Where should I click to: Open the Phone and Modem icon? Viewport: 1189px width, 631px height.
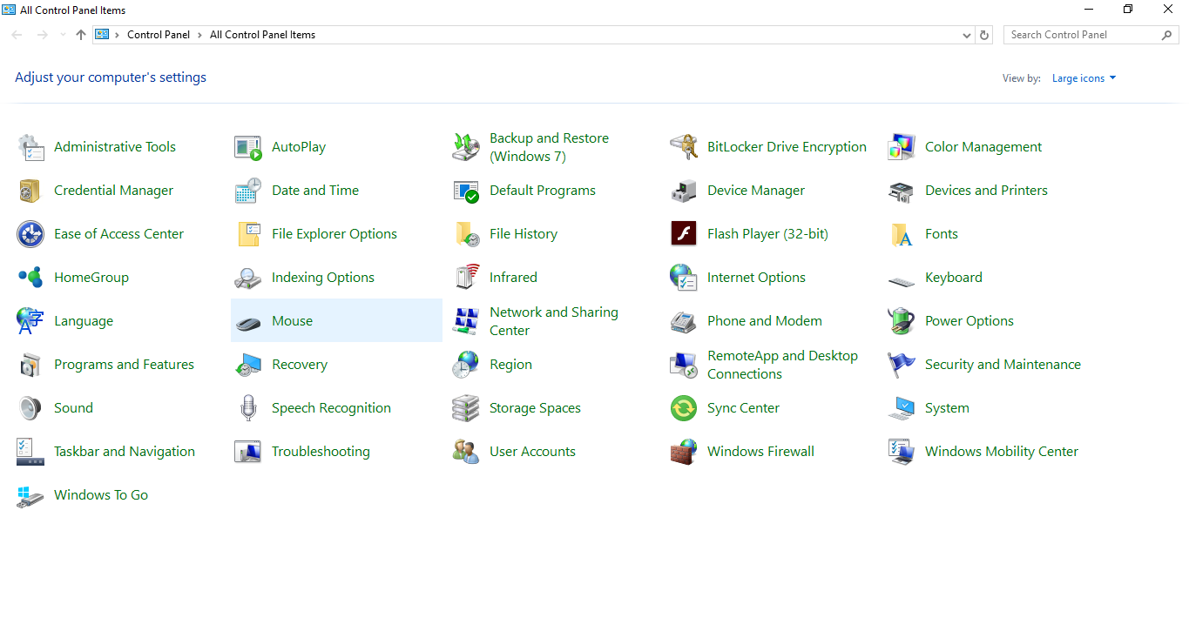coord(684,321)
